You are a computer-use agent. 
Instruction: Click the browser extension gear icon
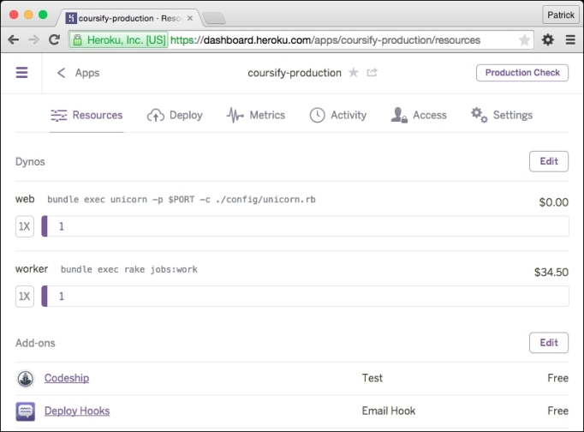547,39
